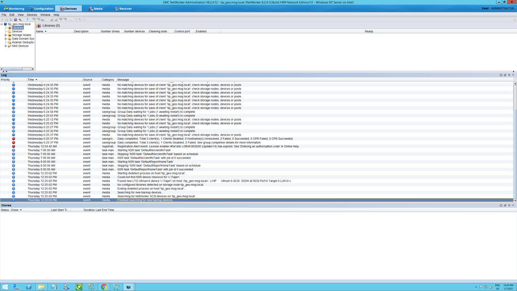The height and width of the screenshot is (291, 517).
Task: Open the Monitoring view
Action: pyautogui.click(x=13, y=9)
